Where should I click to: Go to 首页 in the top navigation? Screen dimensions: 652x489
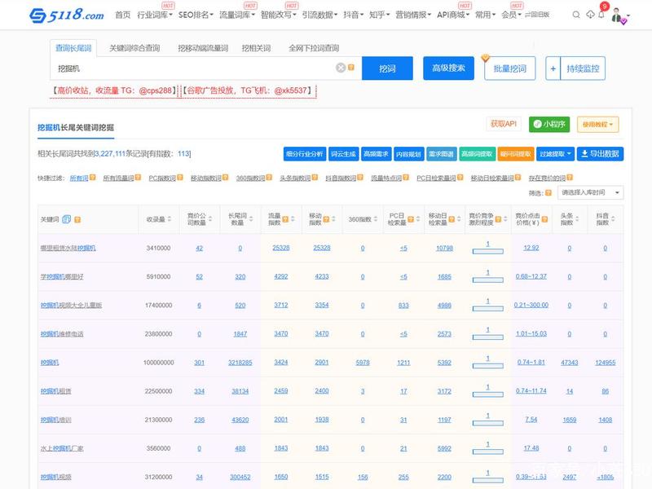(x=123, y=15)
